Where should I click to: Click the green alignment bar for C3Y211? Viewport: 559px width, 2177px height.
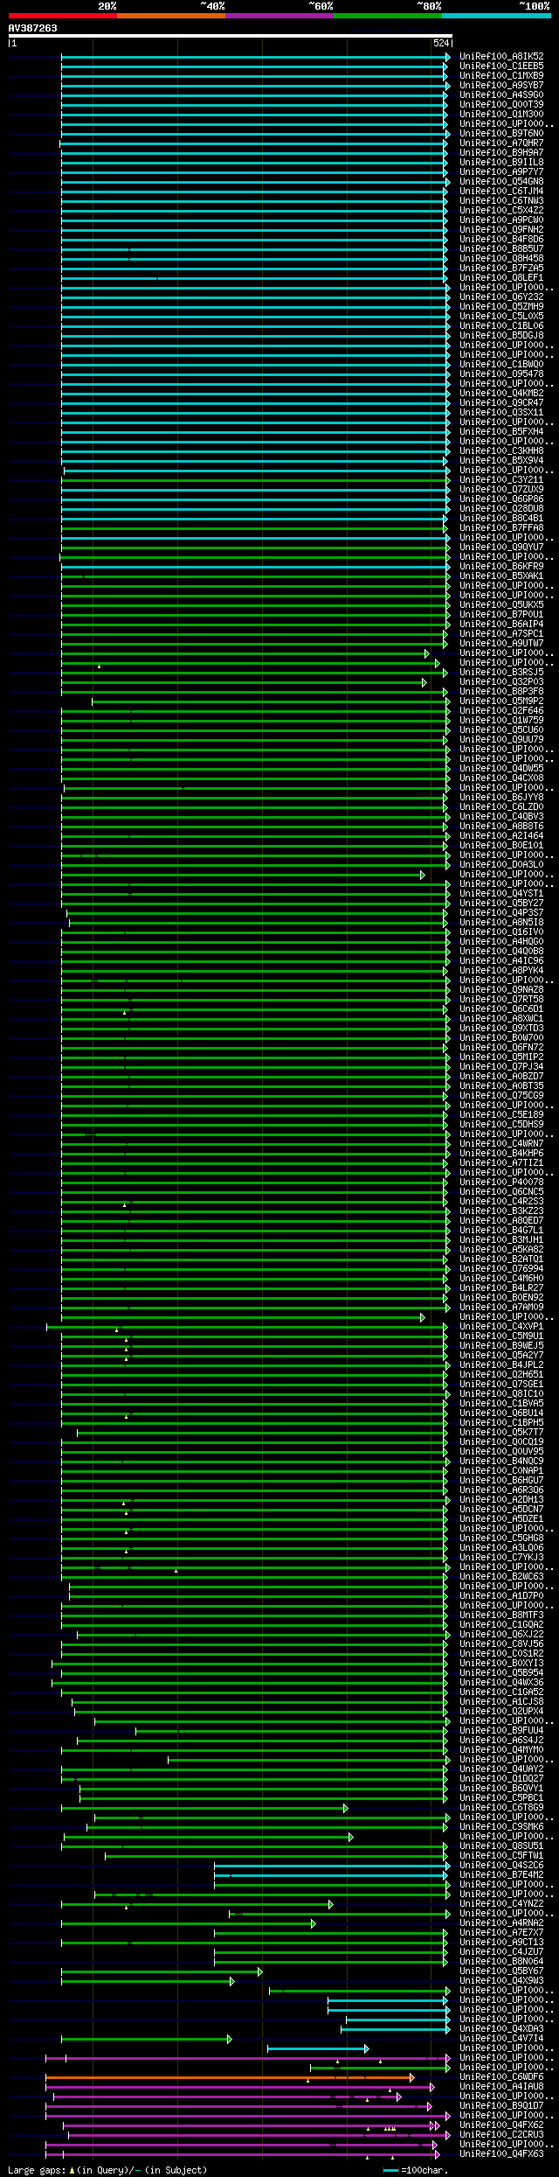(255, 479)
